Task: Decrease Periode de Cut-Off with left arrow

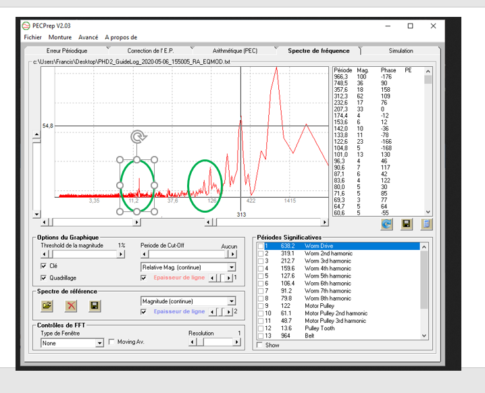Action: (144, 254)
